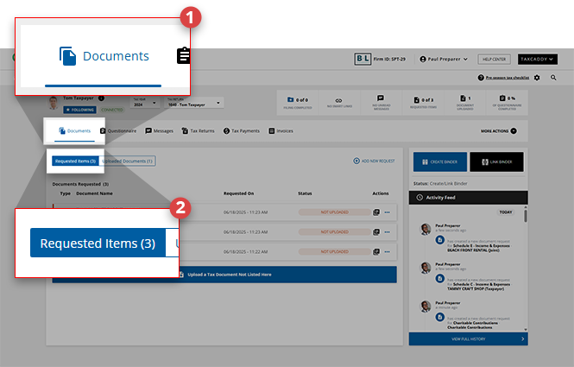Expand View Full History arrow
This screenshot has width=574, height=367.
522,339
